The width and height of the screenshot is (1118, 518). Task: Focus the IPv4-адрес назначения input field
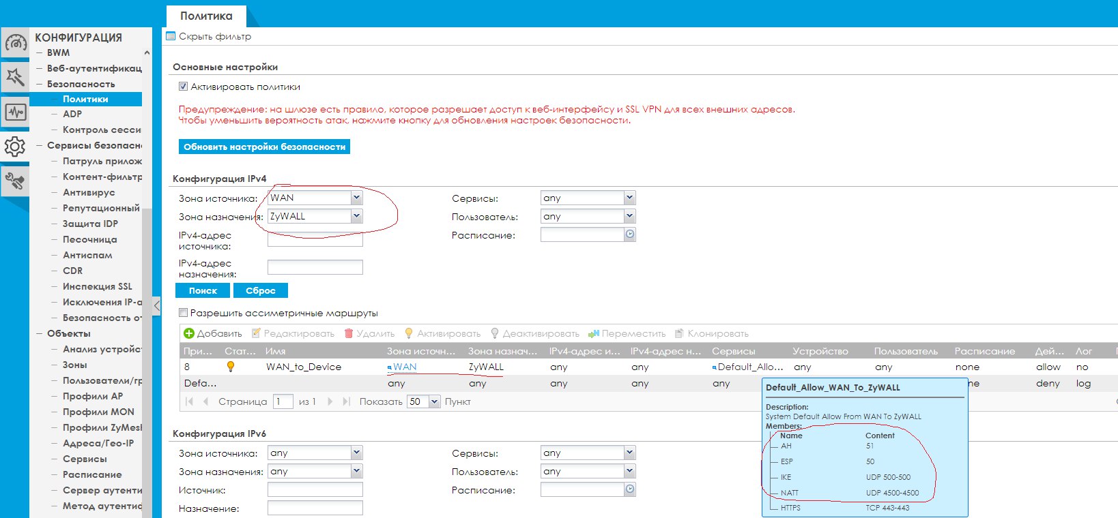(x=315, y=266)
